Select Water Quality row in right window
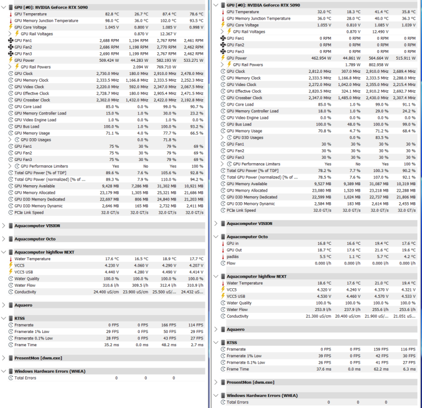 pyautogui.click(x=319, y=303)
